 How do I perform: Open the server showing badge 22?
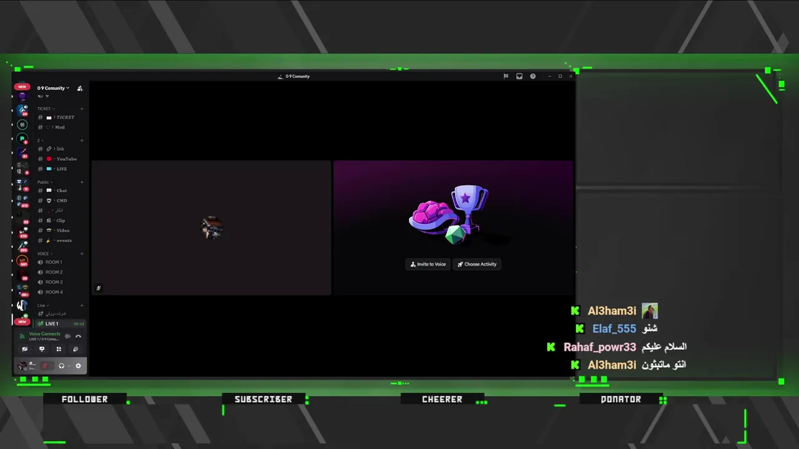[x=22, y=216]
